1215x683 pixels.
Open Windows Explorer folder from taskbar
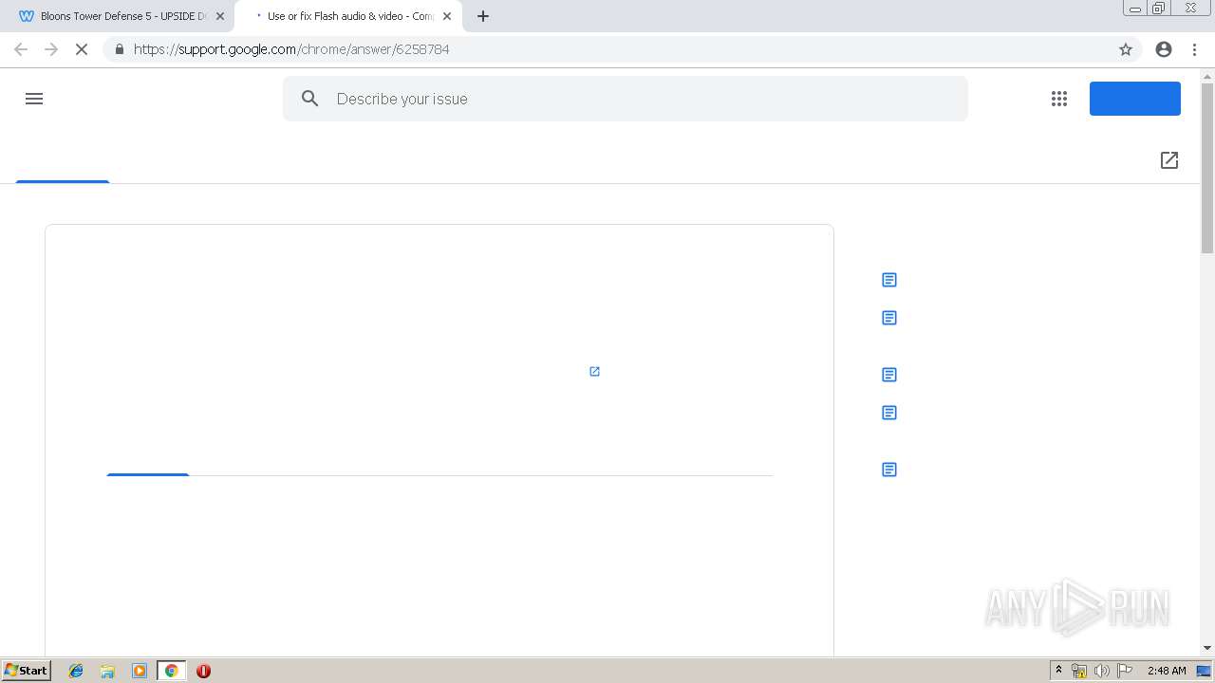click(107, 671)
